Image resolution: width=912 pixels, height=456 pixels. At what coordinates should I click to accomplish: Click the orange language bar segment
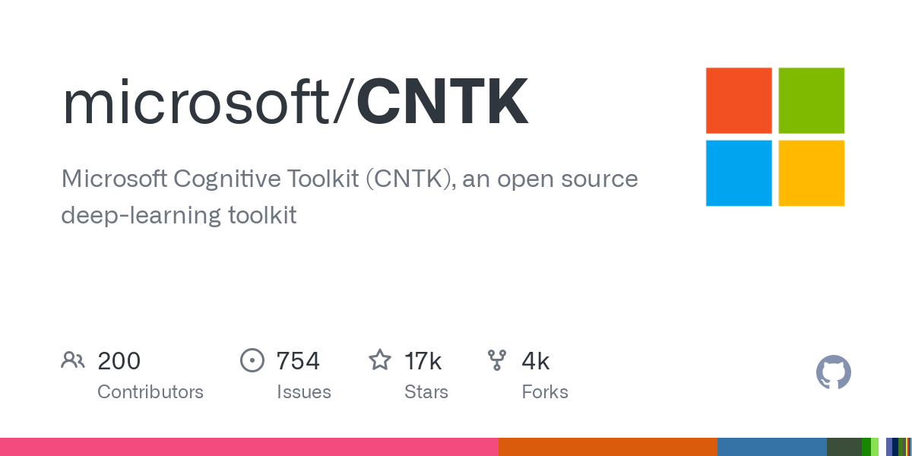(607, 447)
